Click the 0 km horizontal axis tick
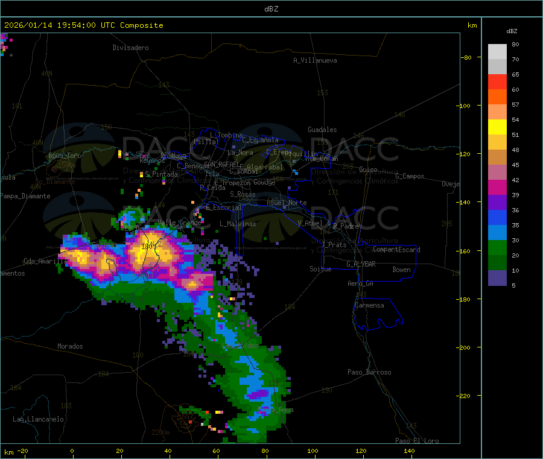The height and width of the screenshot is (459, 543). (x=72, y=451)
